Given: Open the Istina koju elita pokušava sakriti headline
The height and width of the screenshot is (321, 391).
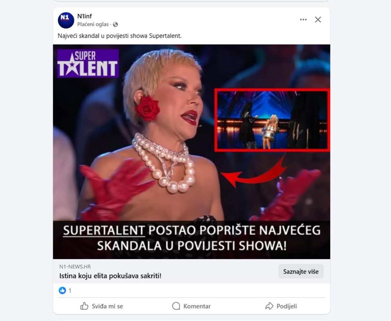Looking at the screenshot, I should coord(110,276).
